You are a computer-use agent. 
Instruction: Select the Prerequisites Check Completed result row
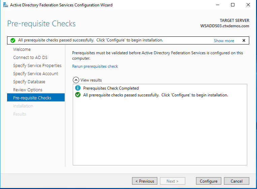(111, 88)
